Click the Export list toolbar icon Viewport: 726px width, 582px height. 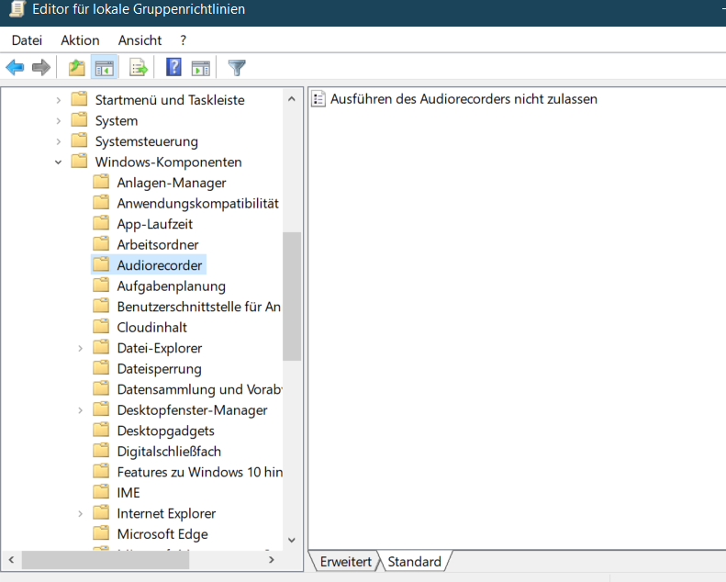tap(138, 68)
